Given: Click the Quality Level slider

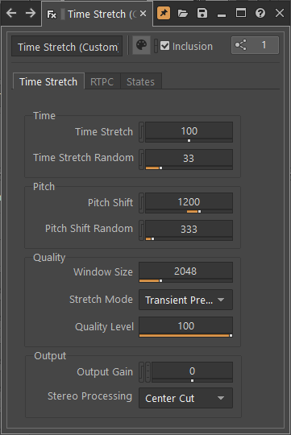Looking at the screenshot, I should (185, 327).
